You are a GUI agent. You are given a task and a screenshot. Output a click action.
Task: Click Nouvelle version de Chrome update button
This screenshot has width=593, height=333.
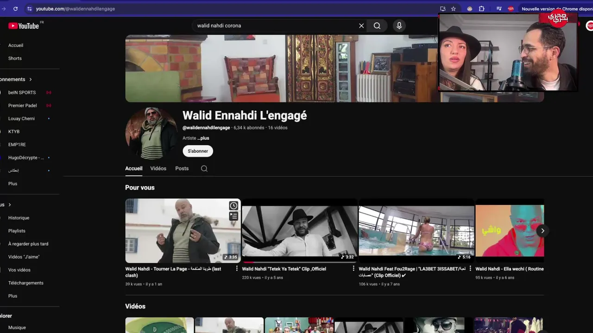pyautogui.click(x=556, y=9)
